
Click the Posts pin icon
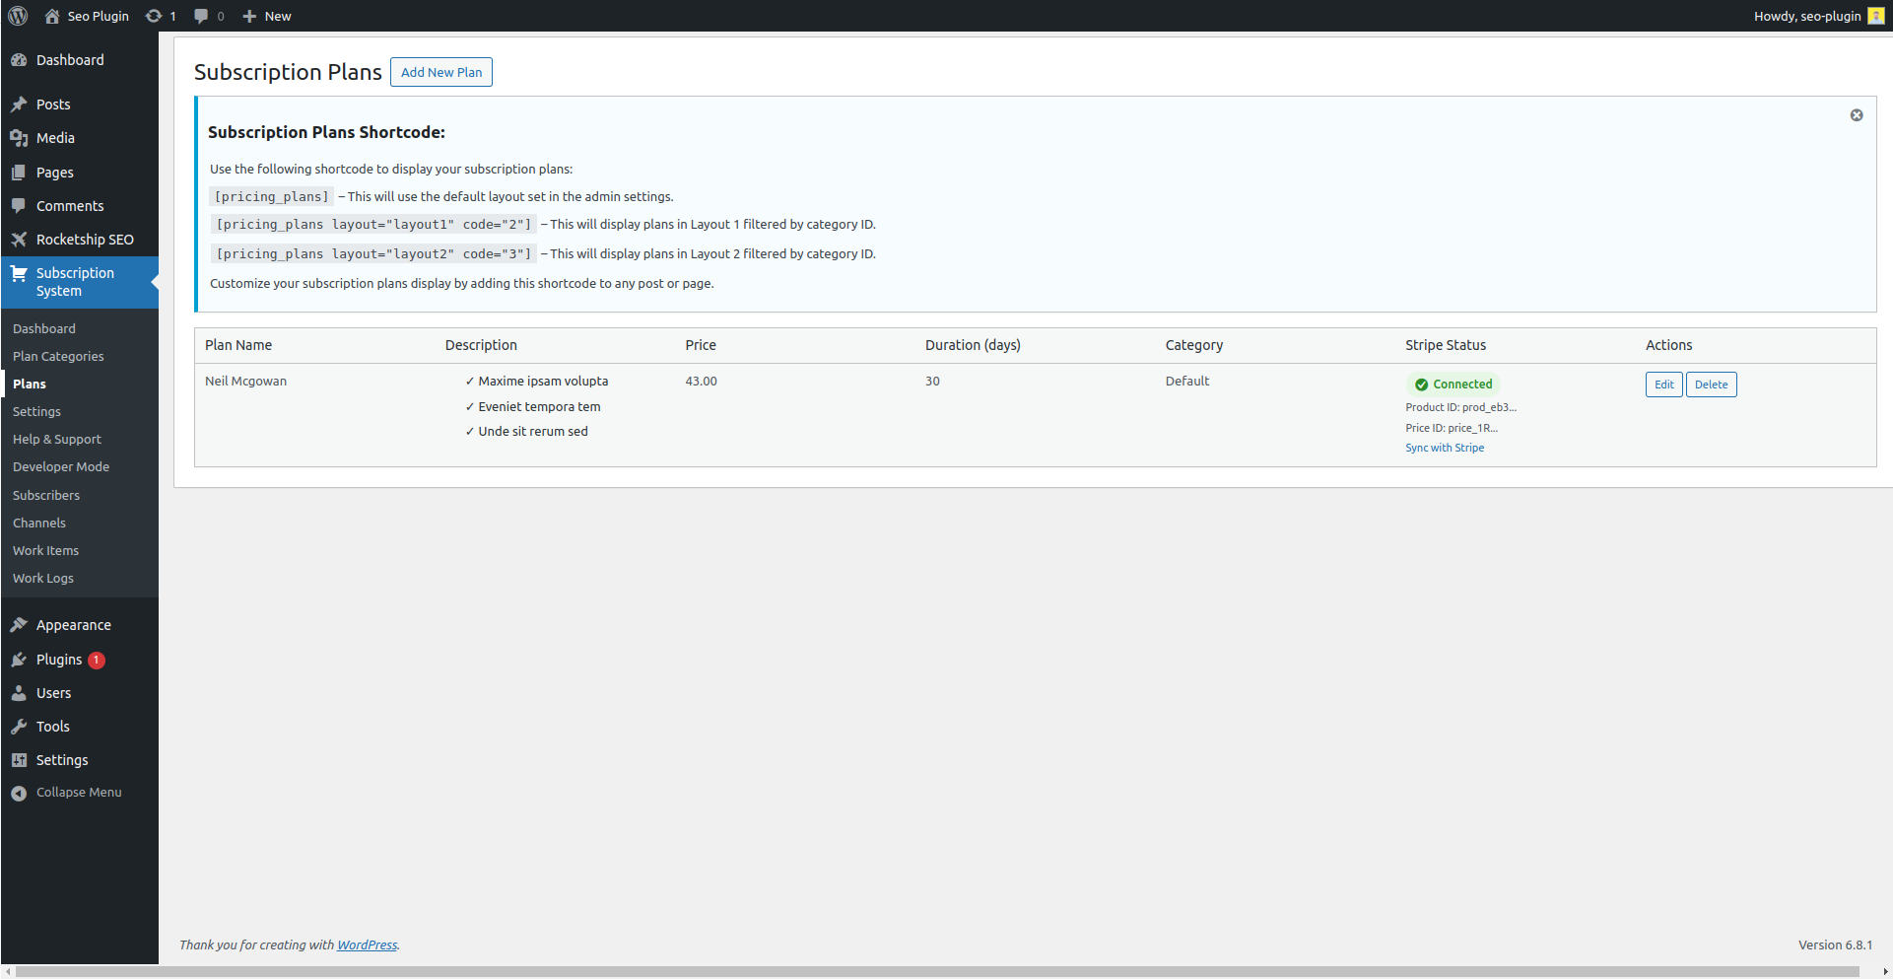coord(19,105)
